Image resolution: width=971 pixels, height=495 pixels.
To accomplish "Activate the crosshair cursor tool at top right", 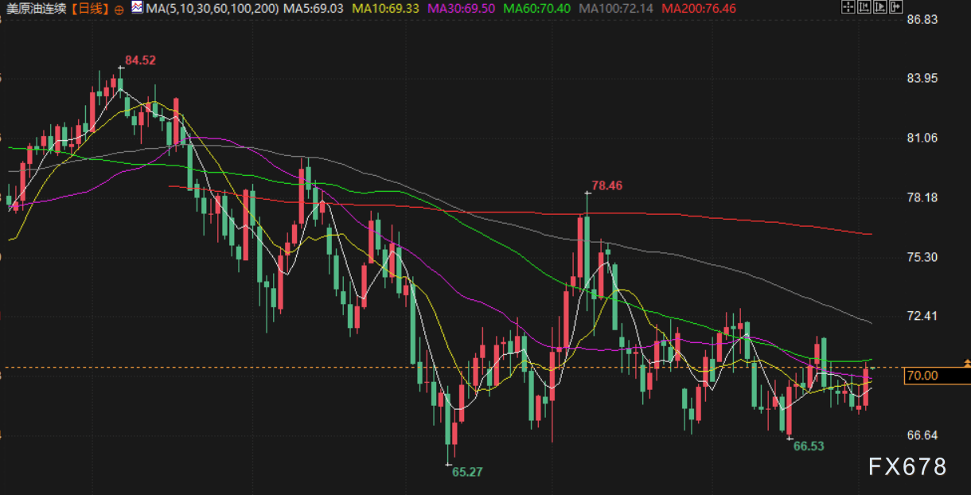I will coord(848,7).
